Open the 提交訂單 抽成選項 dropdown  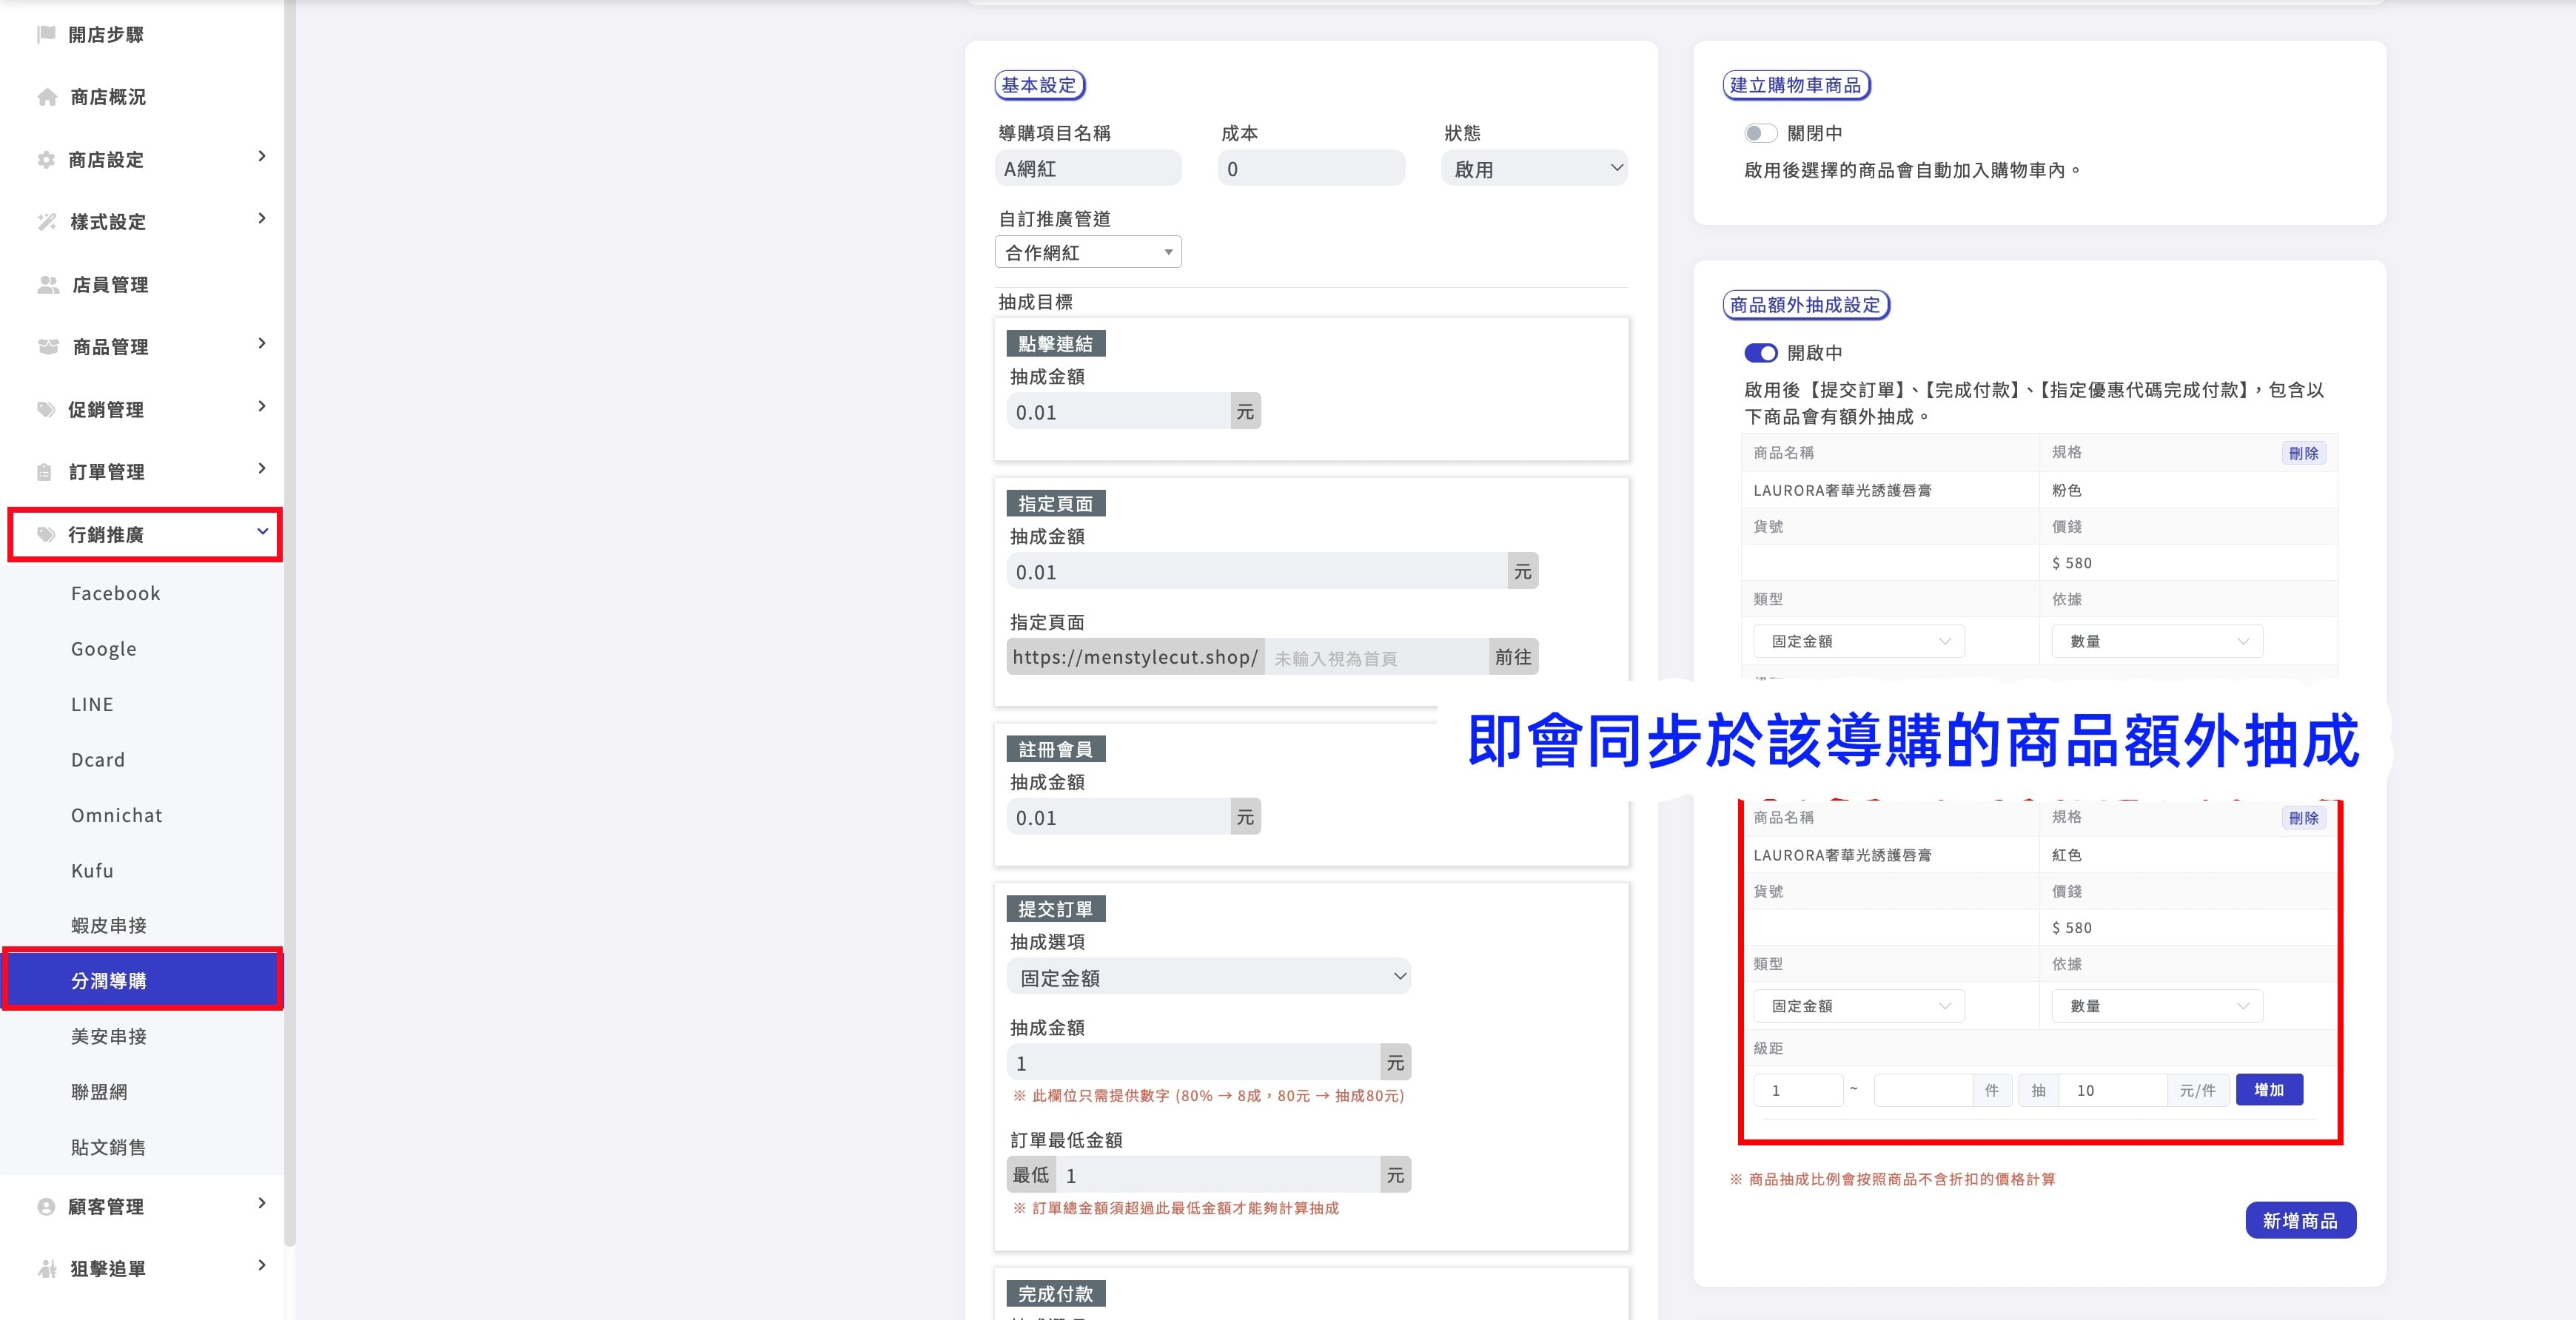pos(1208,977)
